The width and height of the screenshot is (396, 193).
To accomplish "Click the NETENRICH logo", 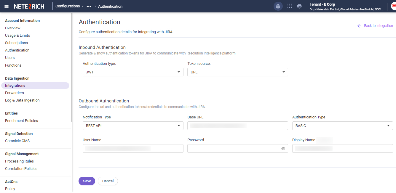I will click(x=29, y=6).
